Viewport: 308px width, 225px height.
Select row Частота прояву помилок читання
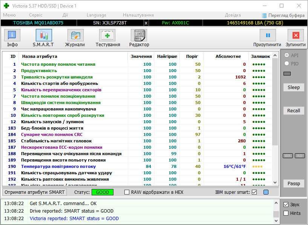pos(137,64)
